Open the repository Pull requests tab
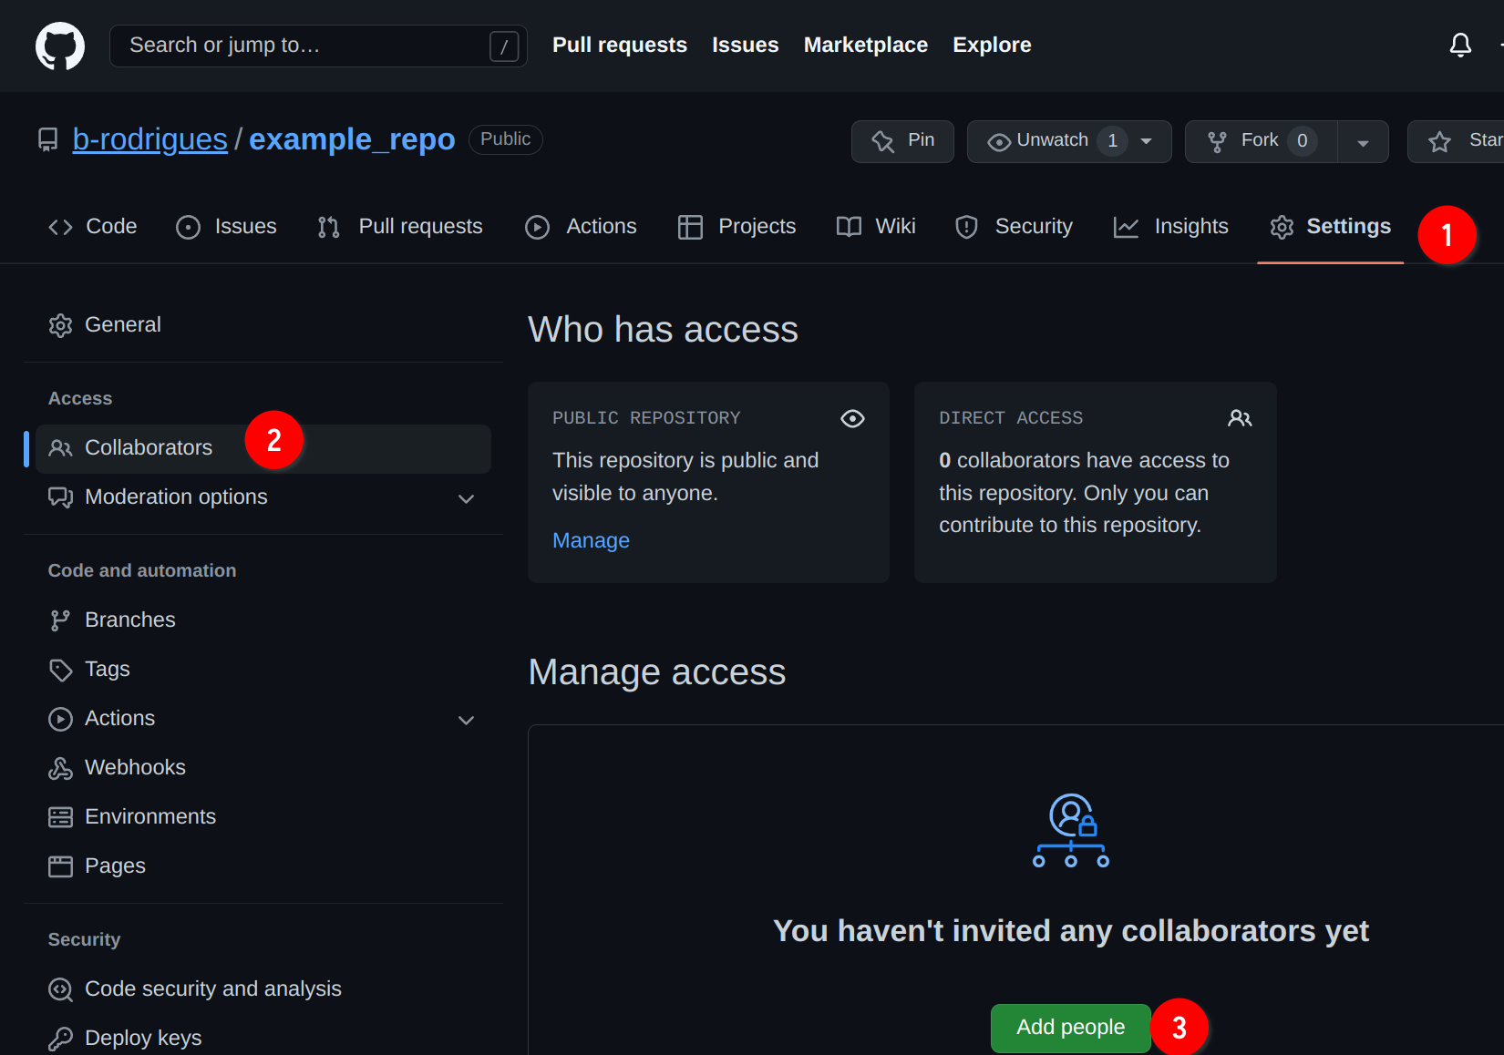The height and width of the screenshot is (1055, 1504). coord(399,227)
